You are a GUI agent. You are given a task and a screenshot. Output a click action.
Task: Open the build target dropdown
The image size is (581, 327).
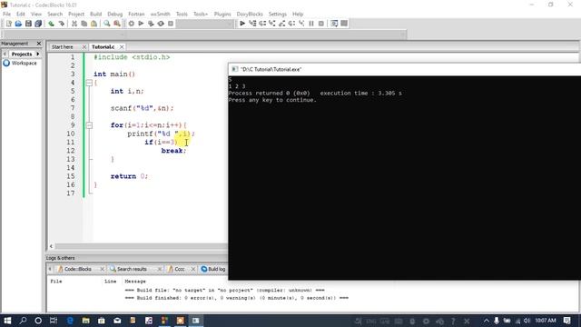coord(204,24)
